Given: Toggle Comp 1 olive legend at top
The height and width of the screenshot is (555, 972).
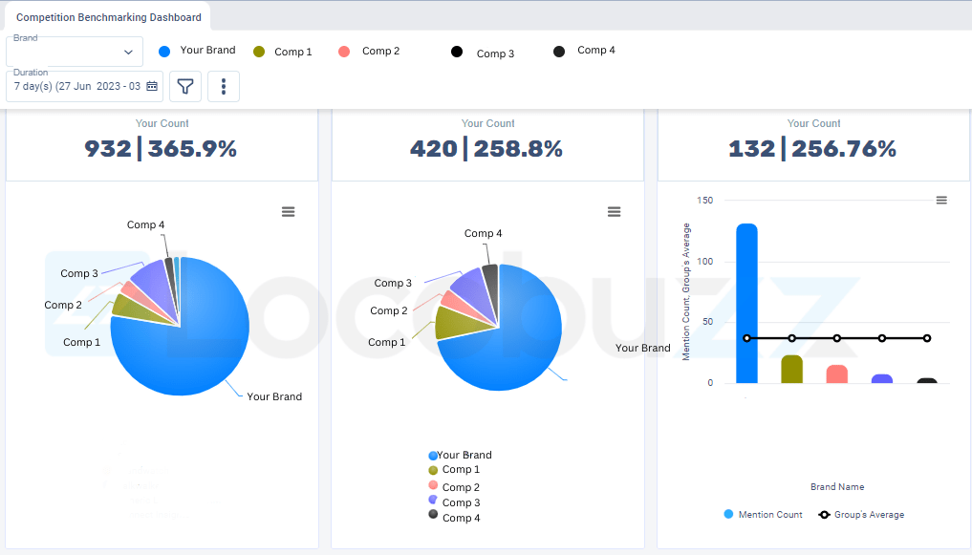Looking at the screenshot, I should 283,52.
